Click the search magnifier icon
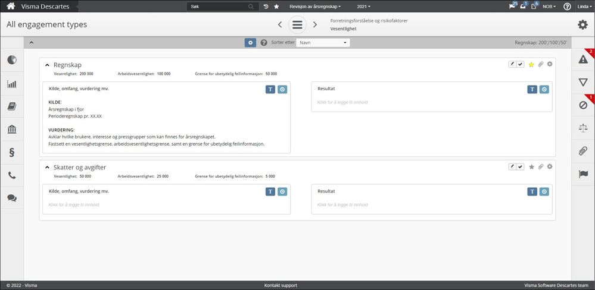The height and width of the screenshot is (290, 595). [251, 7]
